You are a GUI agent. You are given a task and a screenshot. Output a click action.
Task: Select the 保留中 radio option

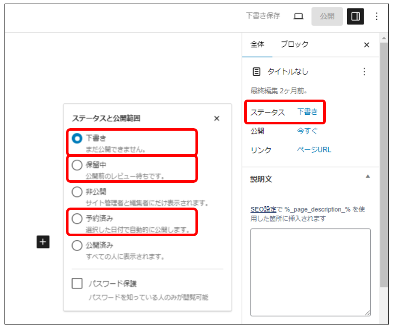coord(77,166)
